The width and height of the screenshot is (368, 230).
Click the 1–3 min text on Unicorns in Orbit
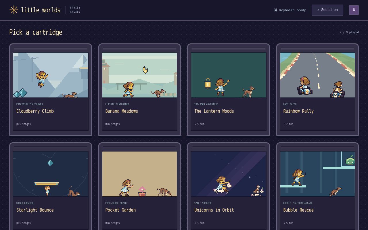200,223
